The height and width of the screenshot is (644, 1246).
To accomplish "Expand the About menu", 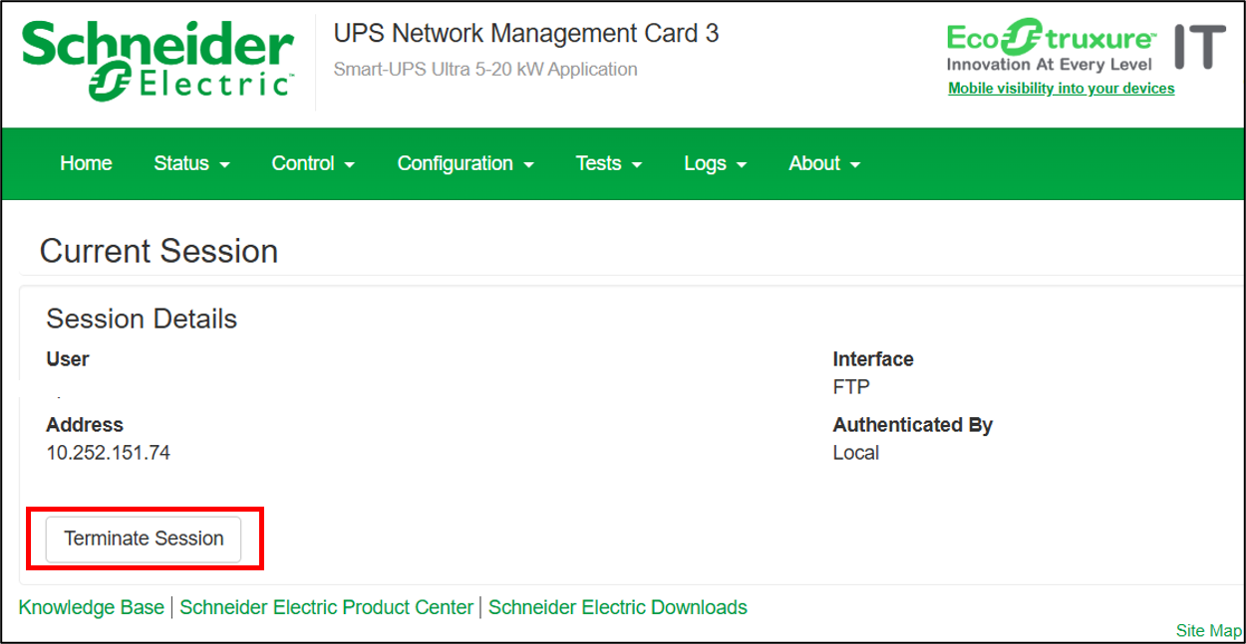I will click(824, 163).
